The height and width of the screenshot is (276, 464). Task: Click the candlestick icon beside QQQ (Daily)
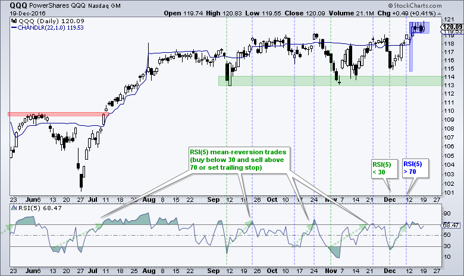[14, 21]
